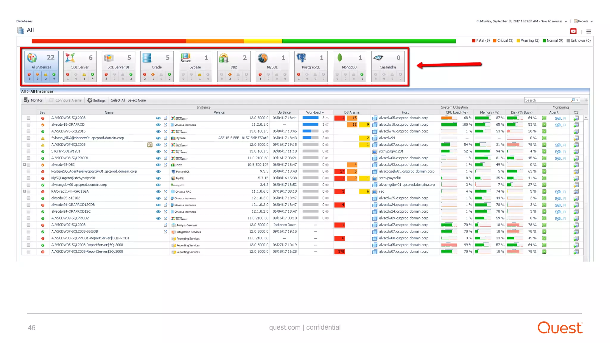610x343 pixels.
Task: Open the hamburger menu icon
Action: coord(589,32)
